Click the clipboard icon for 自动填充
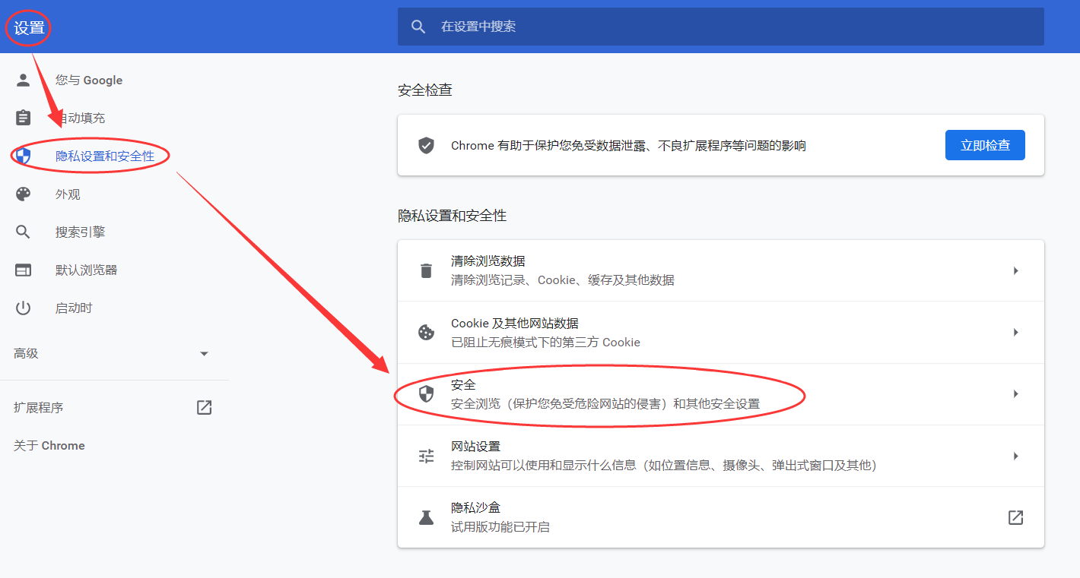Screen dimensions: 1080x578 click(24, 118)
